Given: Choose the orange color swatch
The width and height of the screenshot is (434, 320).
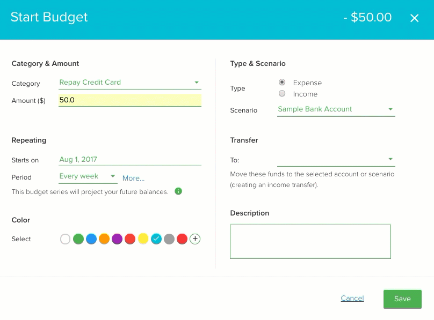Looking at the screenshot, I should coord(104,239).
